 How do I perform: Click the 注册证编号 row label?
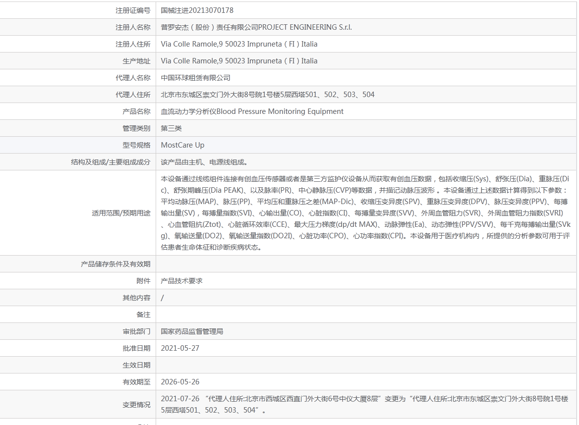point(133,10)
